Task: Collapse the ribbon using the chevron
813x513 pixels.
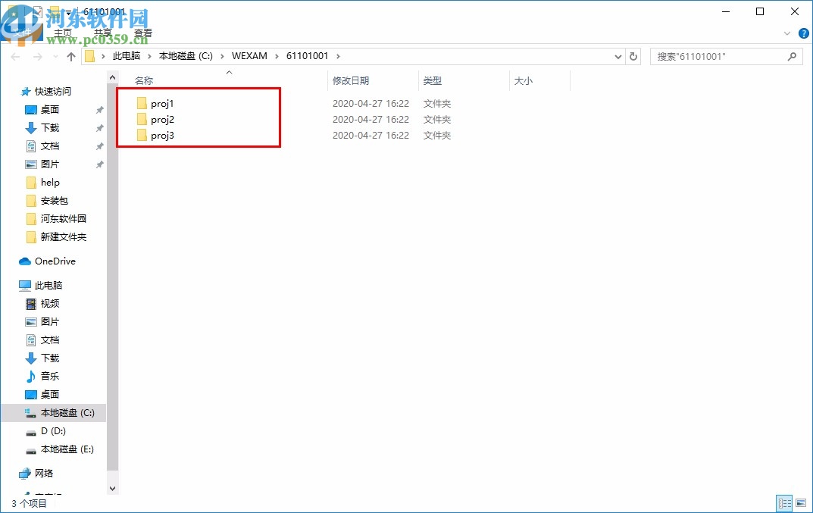Action: click(786, 33)
